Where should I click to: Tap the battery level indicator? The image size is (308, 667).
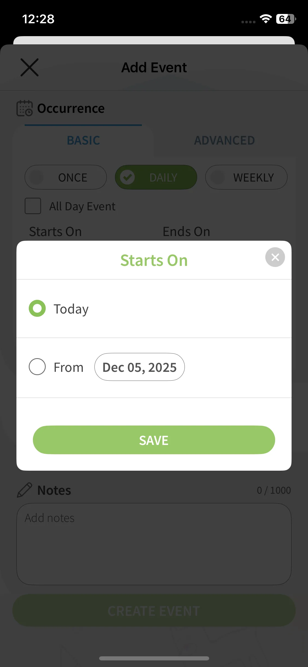tap(286, 19)
